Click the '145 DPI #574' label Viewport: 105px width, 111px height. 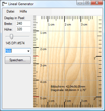click(15, 43)
